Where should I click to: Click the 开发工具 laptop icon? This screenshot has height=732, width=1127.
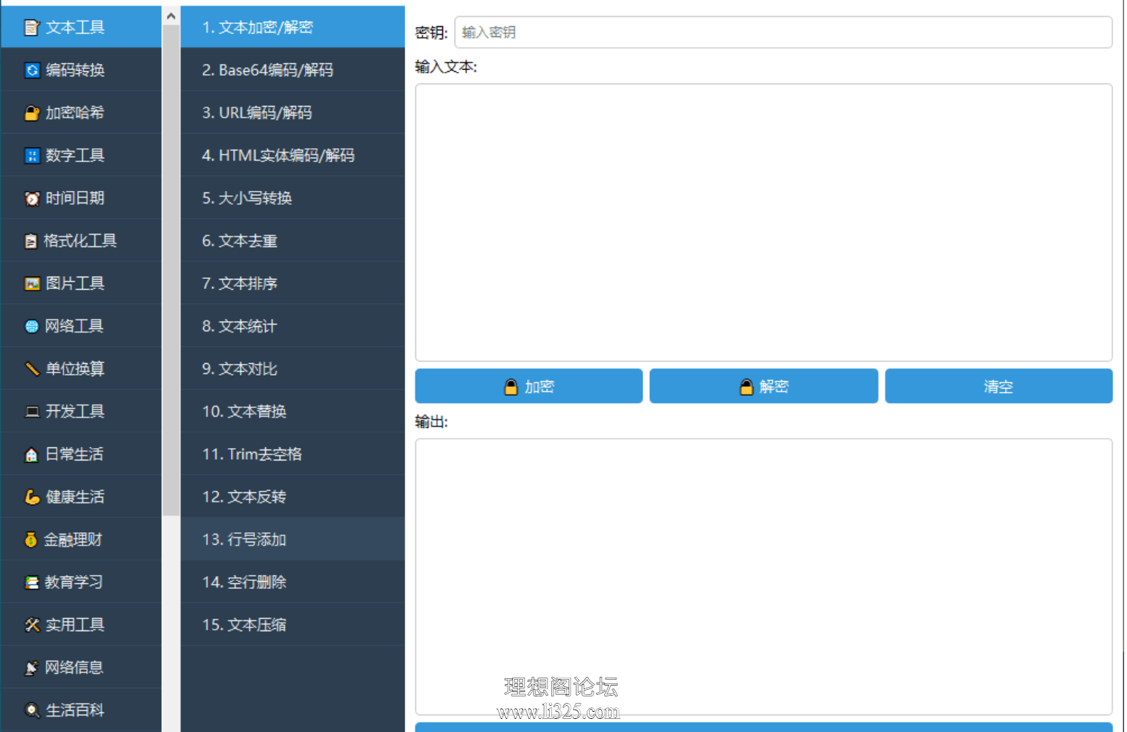(x=32, y=412)
